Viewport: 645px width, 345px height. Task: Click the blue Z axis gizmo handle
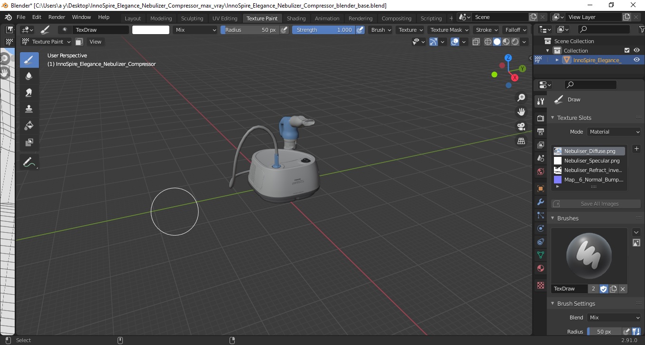pyautogui.click(x=508, y=58)
